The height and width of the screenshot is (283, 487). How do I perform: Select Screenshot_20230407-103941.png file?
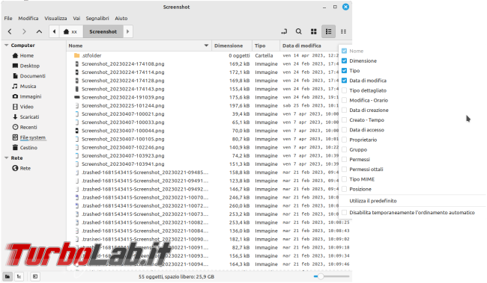[123, 164]
